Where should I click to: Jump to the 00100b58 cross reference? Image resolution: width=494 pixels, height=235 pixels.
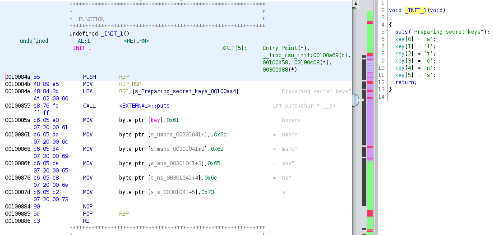click(275, 63)
